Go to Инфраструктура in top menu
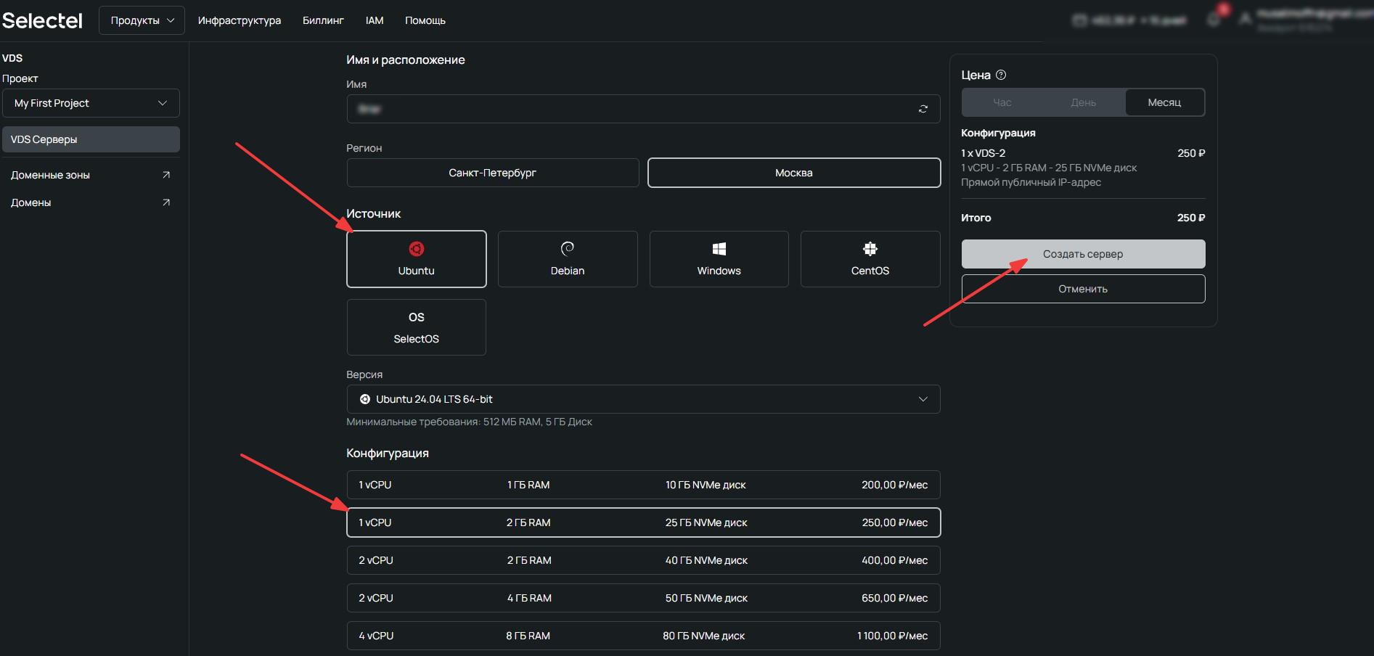This screenshot has height=656, width=1374. tap(240, 20)
